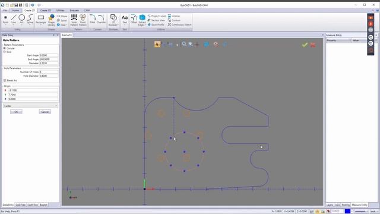Image resolution: width=380 pixels, height=214 pixels.
Task: Click the zoom magnifier in viewport toolbar
Action: [x=184, y=44]
